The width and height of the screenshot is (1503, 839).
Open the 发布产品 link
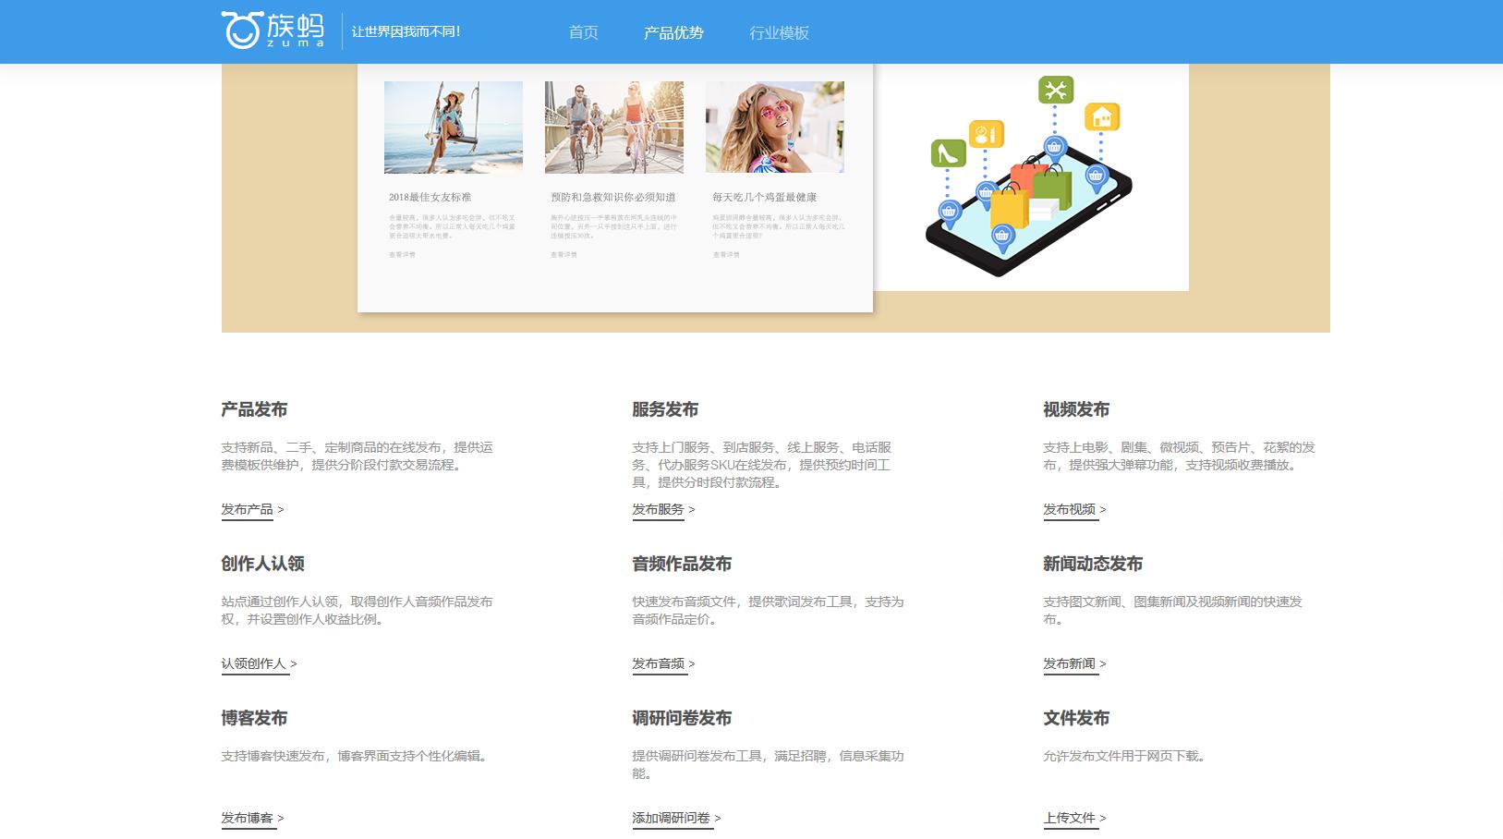pos(246,509)
